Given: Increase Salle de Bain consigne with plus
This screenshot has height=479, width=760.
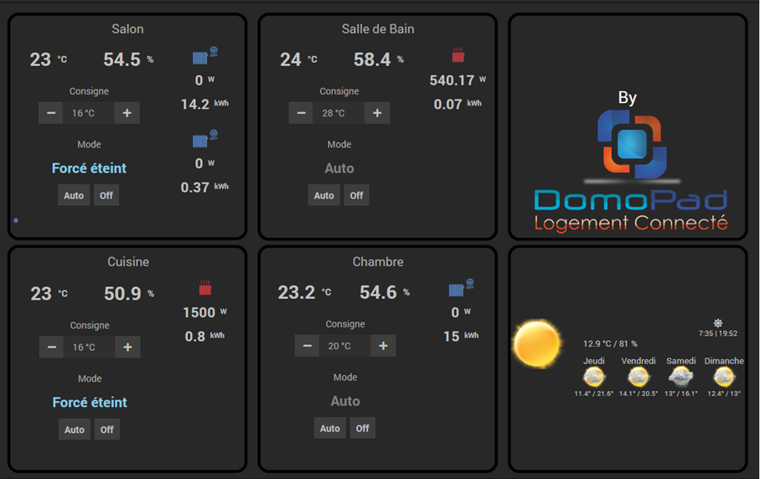Looking at the screenshot, I should click(377, 113).
